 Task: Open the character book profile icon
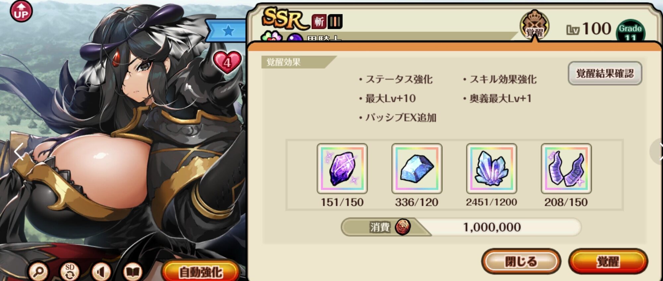[x=133, y=272]
